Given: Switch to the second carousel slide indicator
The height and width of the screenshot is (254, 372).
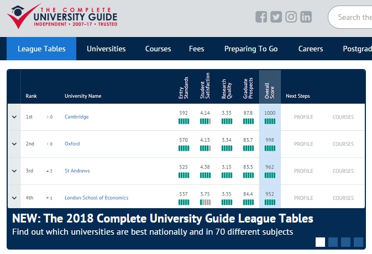Looking at the screenshot, I should pos(333,242).
